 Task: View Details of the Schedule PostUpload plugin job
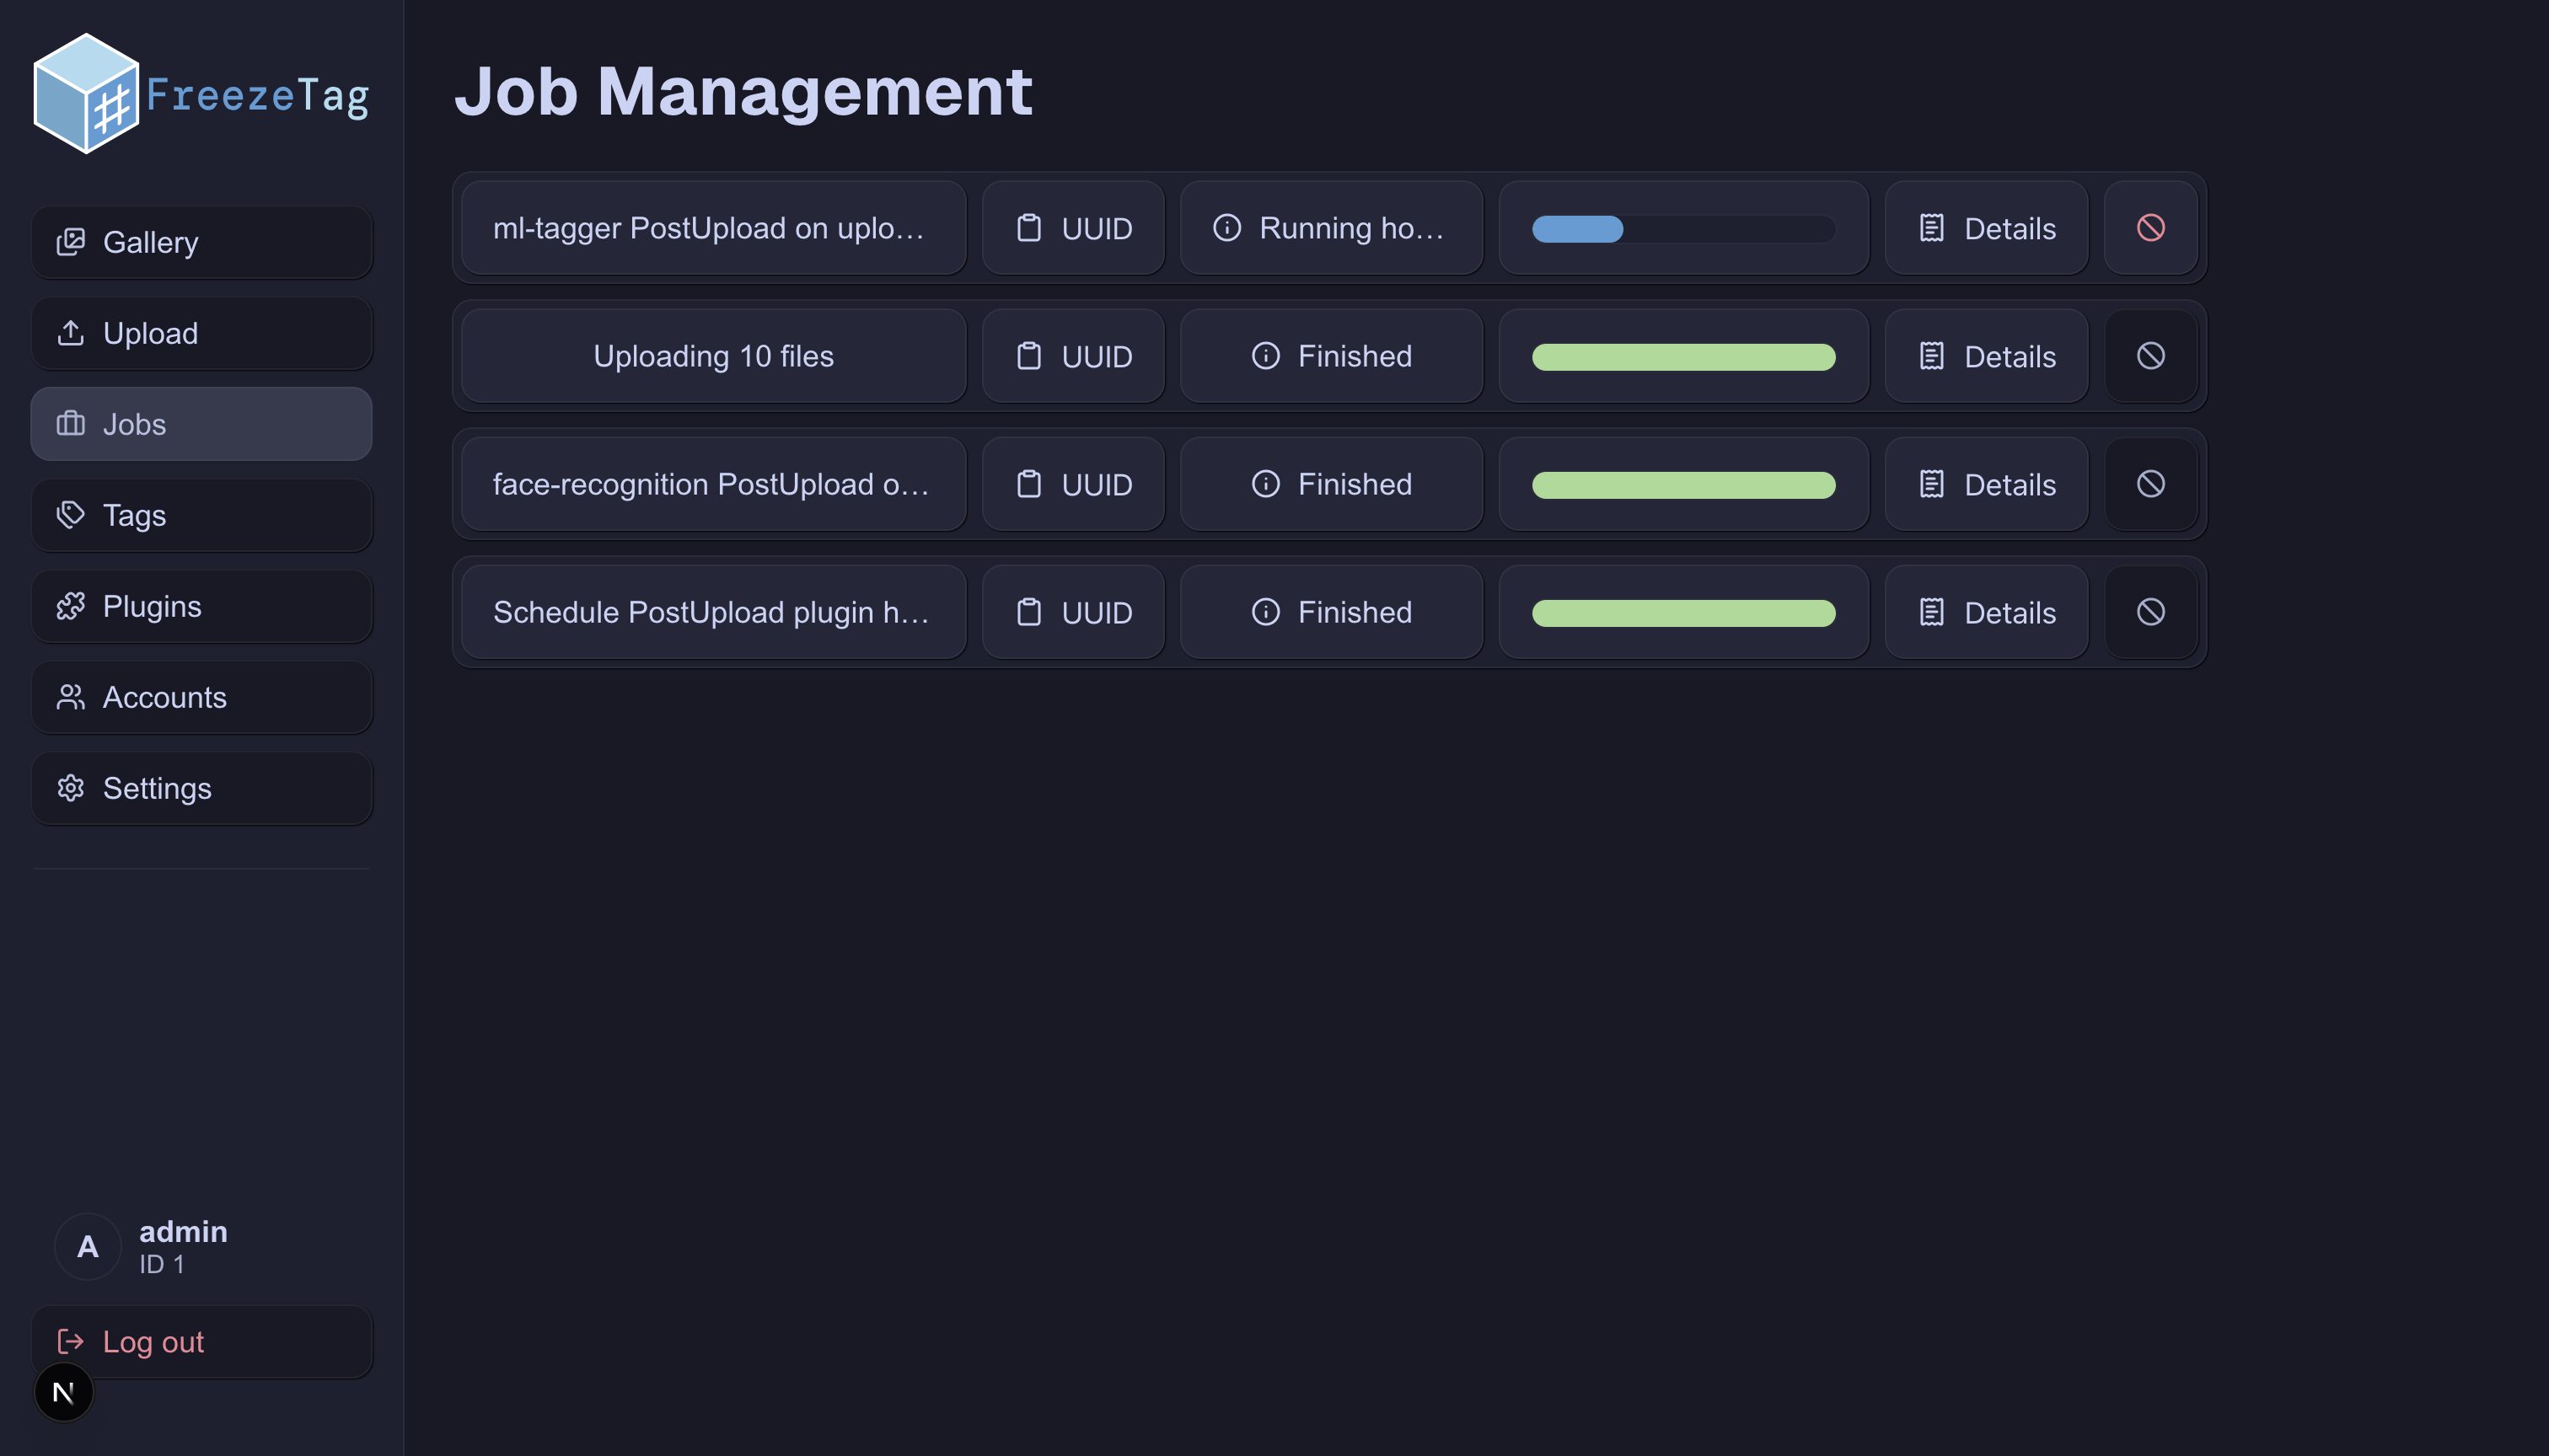(1985, 612)
